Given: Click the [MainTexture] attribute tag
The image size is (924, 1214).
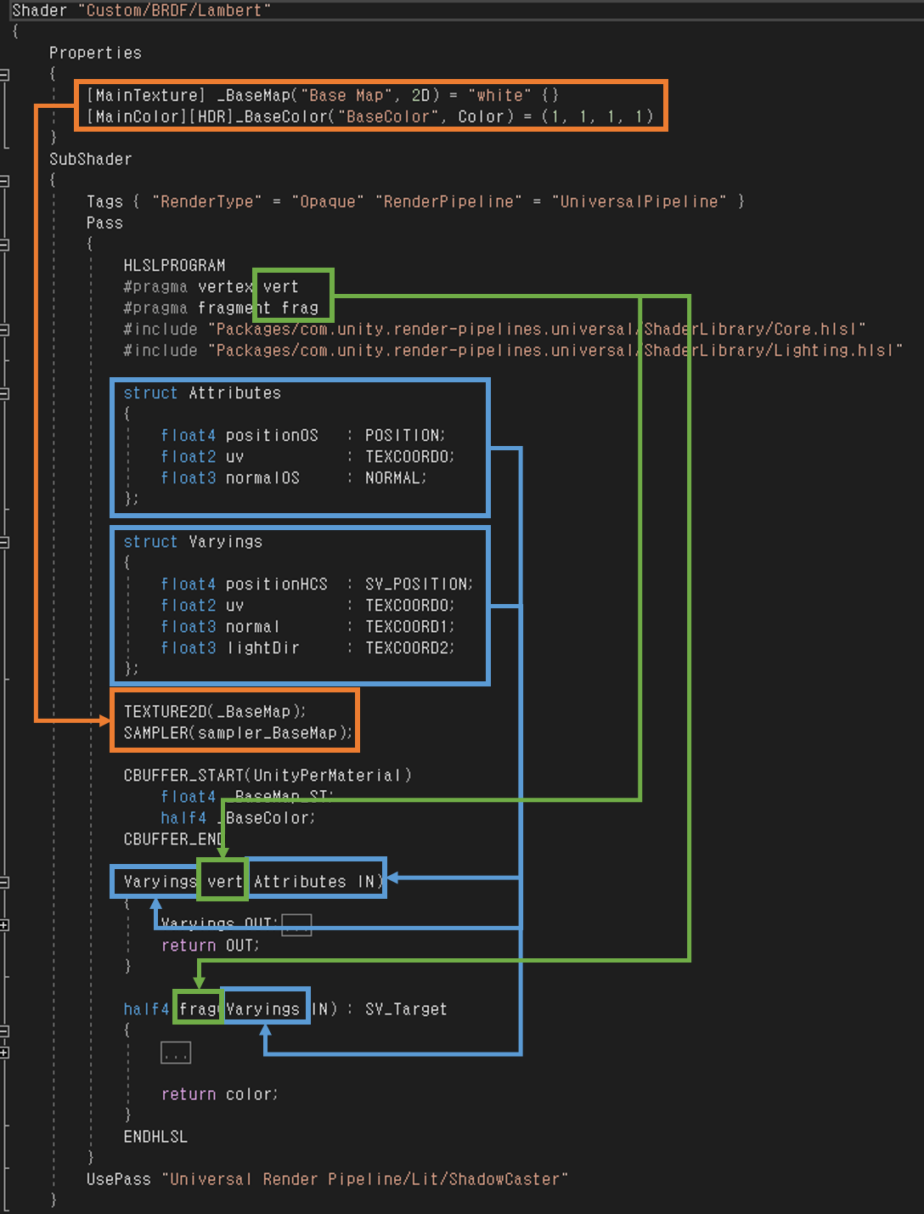Looking at the screenshot, I should 146,95.
